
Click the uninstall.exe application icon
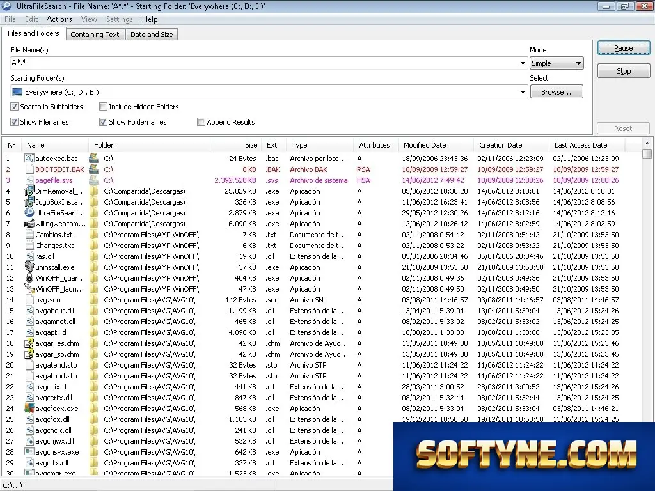[29, 267]
